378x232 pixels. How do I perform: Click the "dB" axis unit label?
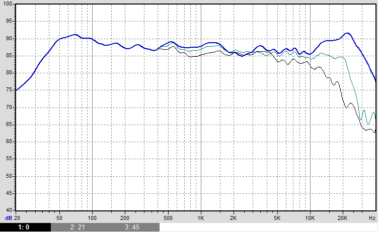(9, 218)
